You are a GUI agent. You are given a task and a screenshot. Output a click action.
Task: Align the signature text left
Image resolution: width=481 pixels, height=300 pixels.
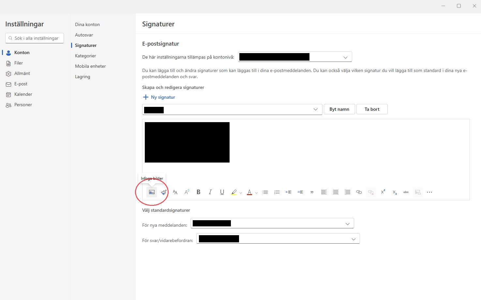pyautogui.click(x=324, y=192)
